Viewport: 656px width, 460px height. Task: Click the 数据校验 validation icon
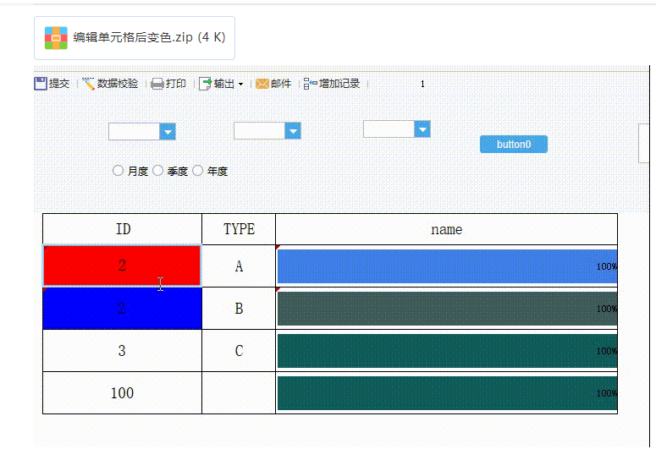coord(89,84)
